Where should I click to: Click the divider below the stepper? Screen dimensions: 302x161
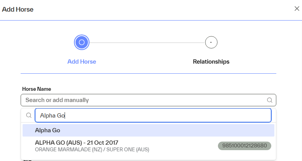click(148, 73)
